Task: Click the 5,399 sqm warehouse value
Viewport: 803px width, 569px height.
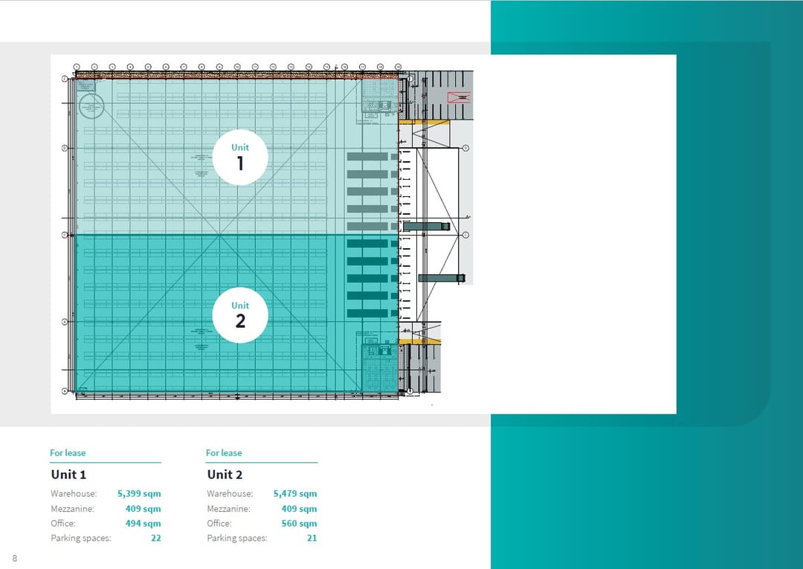Action: coord(139,493)
